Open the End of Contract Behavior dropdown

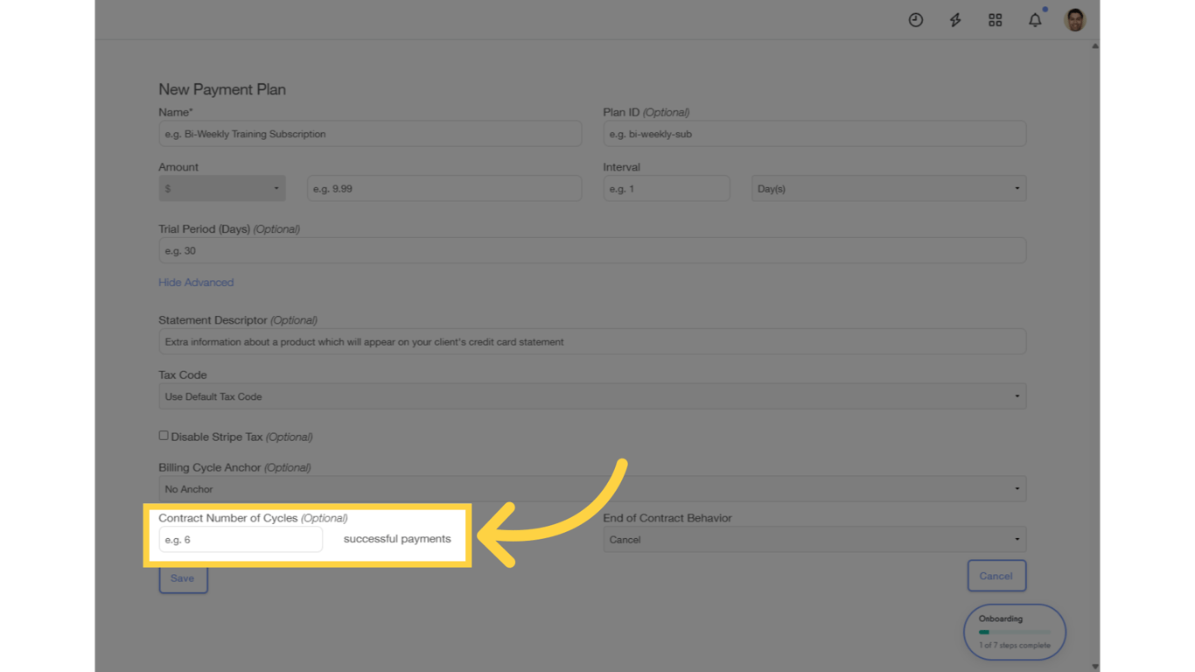click(814, 539)
